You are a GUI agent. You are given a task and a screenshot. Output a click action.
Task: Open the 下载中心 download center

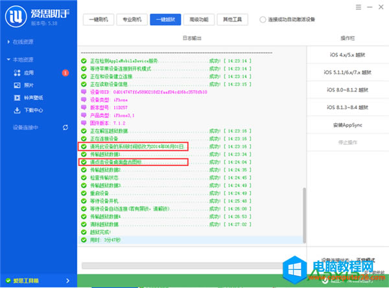29,110
